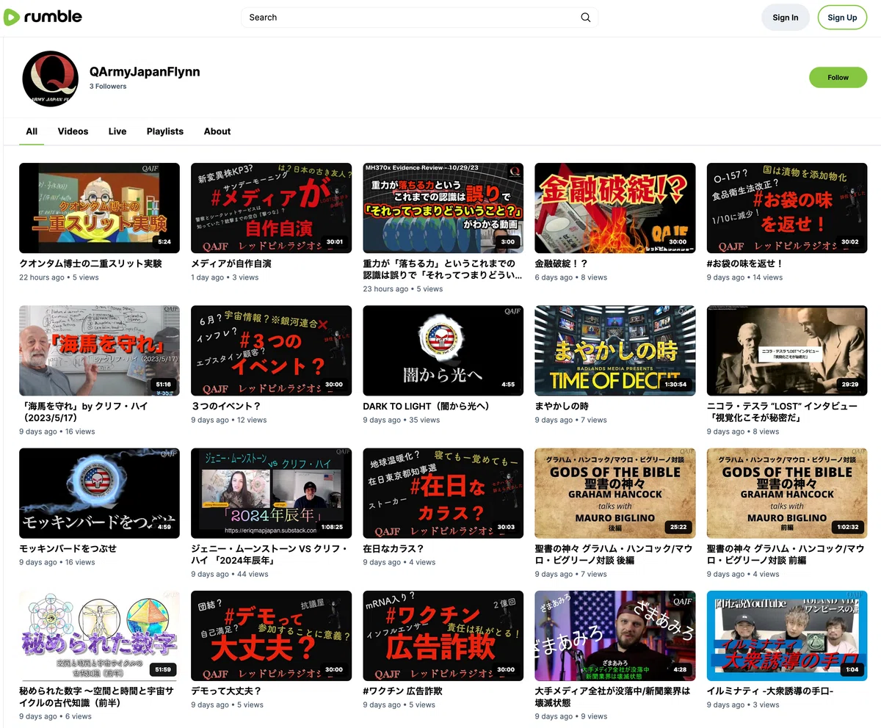The height and width of the screenshot is (728, 881).
Task: Switch to the Videos tab
Action: [73, 131]
